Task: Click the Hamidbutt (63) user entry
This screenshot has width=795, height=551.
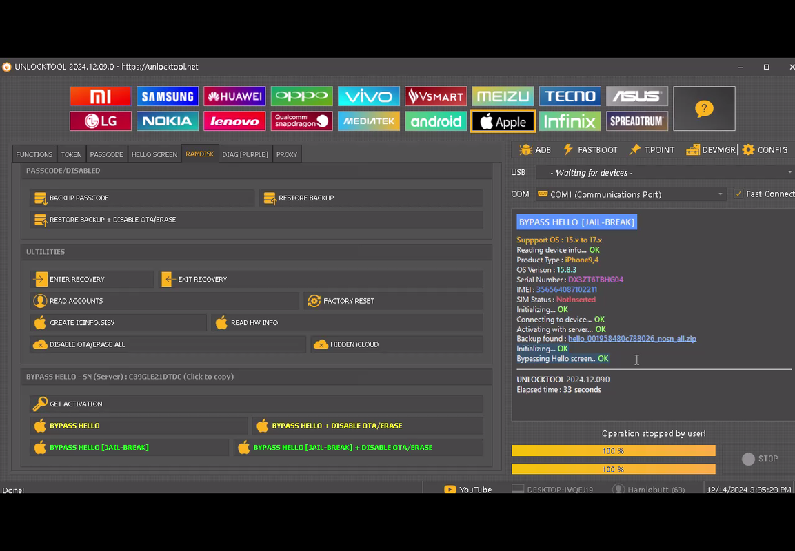Action: click(649, 490)
